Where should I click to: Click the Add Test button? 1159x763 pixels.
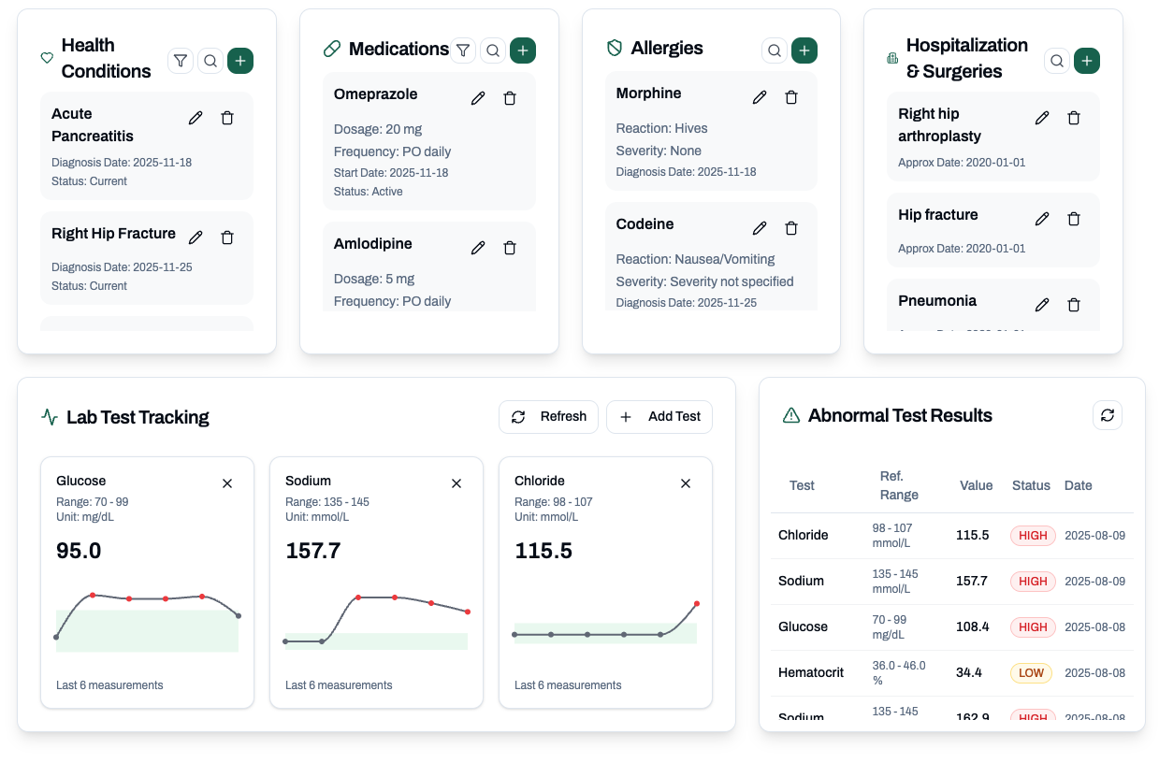(x=659, y=417)
